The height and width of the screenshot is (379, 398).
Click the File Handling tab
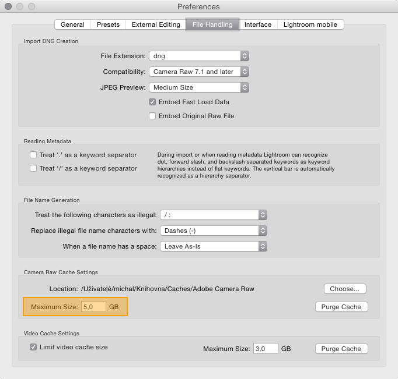pyautogui.click(x=212, y=24)
